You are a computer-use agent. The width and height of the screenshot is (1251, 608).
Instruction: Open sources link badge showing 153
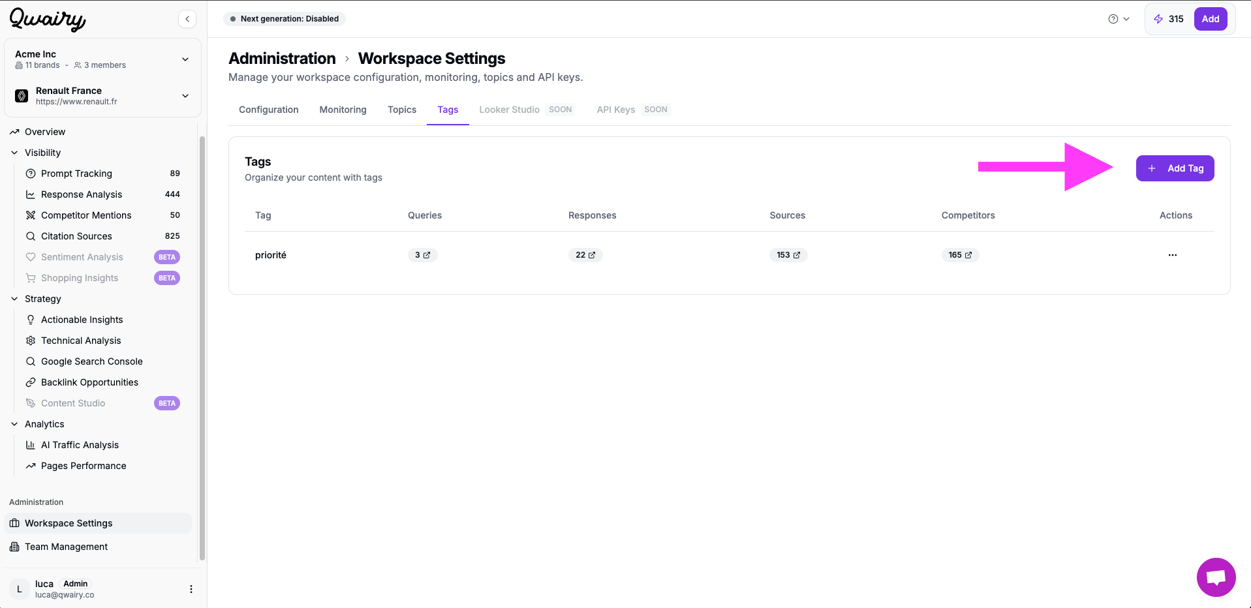point(788,255)
